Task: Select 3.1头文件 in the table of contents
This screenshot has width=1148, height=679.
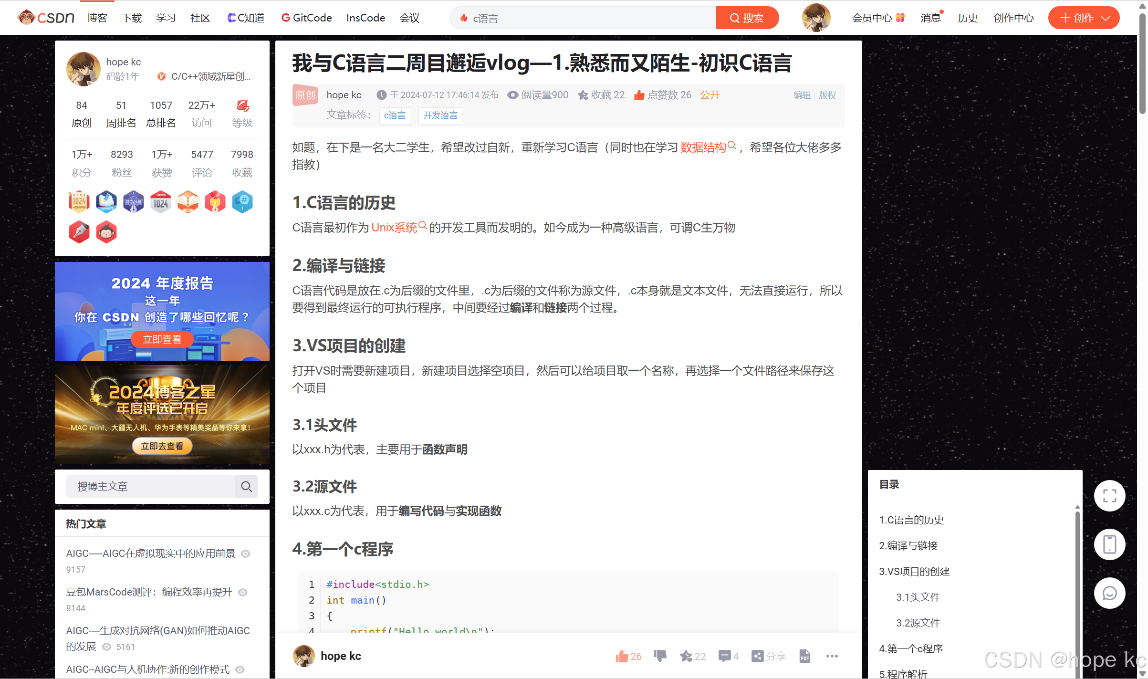Action: click(x=918, y=597)
